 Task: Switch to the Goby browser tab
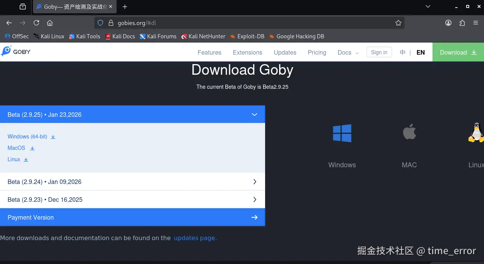tap(72, 6)
